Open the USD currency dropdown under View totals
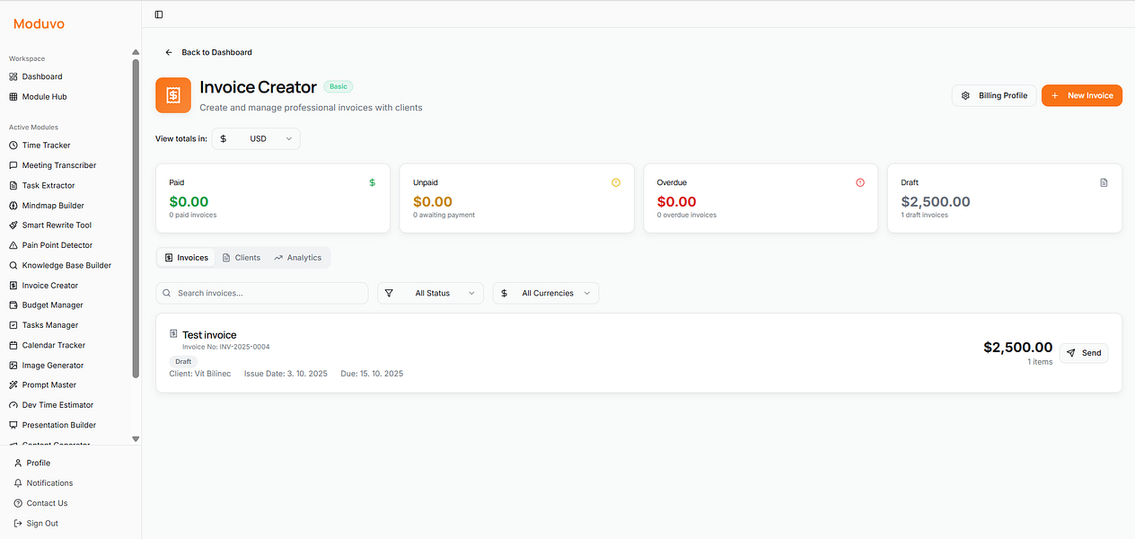The height and width of the screenshot is (539, 1135). (x=258, y=138)
